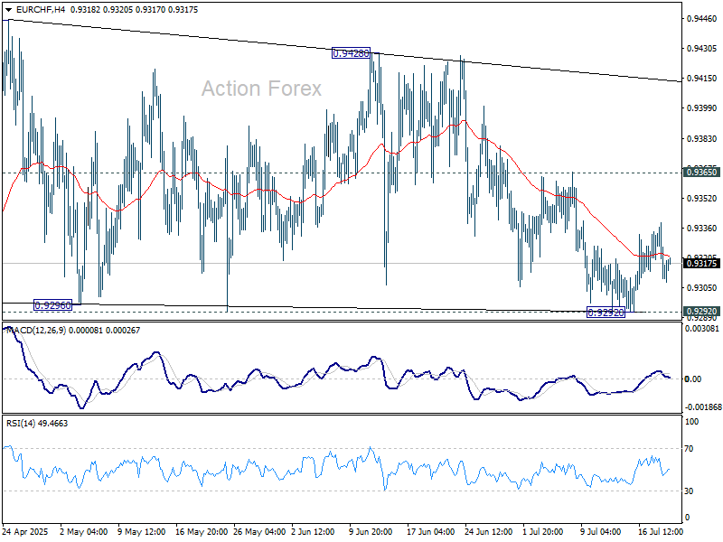The width and height of the screenshot is (723, 542).
Task: Click the RSI(14) indicator label
Action: click(21, 423)
